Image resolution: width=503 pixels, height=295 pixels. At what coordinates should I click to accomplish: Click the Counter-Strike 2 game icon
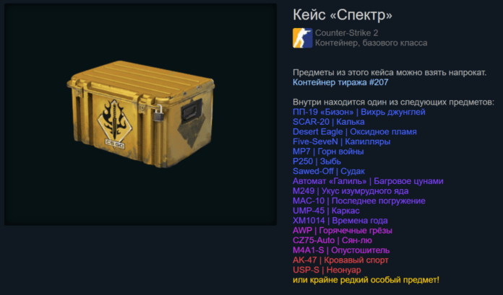point(303,38)
